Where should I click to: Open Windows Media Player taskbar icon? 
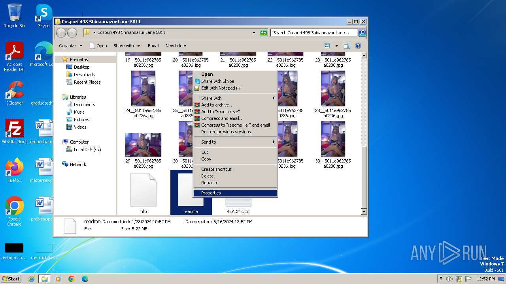pos(58,279)
